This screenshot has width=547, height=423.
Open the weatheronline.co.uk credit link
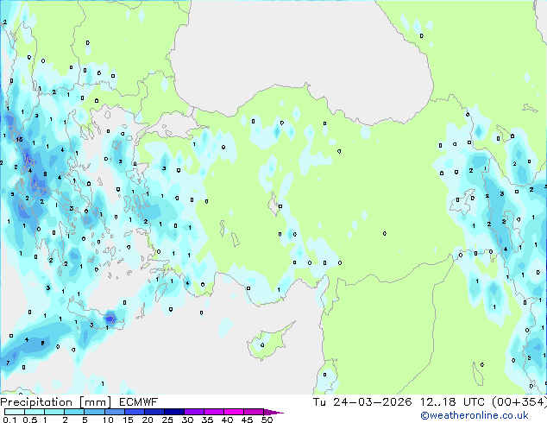click(475, 415)
